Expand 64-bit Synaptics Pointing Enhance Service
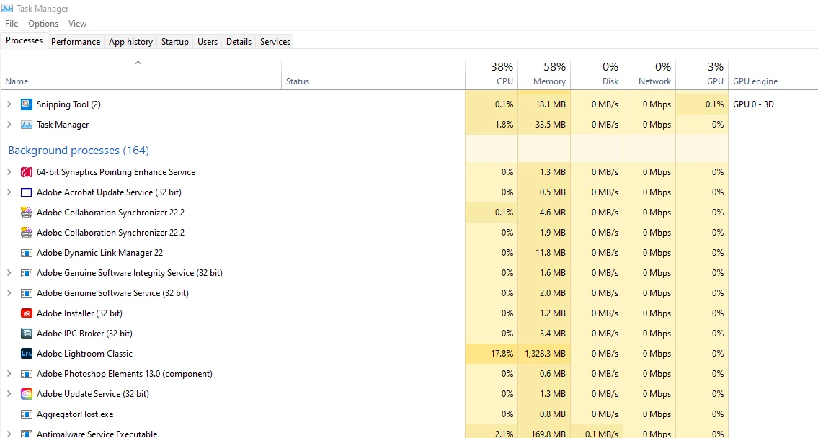 coord(9,172)
